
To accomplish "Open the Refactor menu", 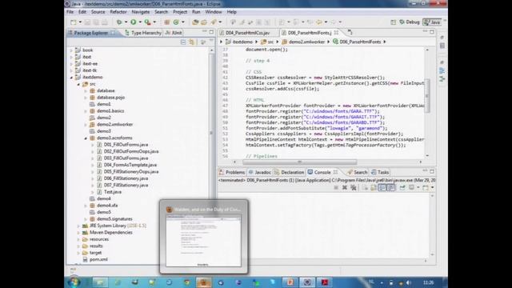I will coord(118,12).
